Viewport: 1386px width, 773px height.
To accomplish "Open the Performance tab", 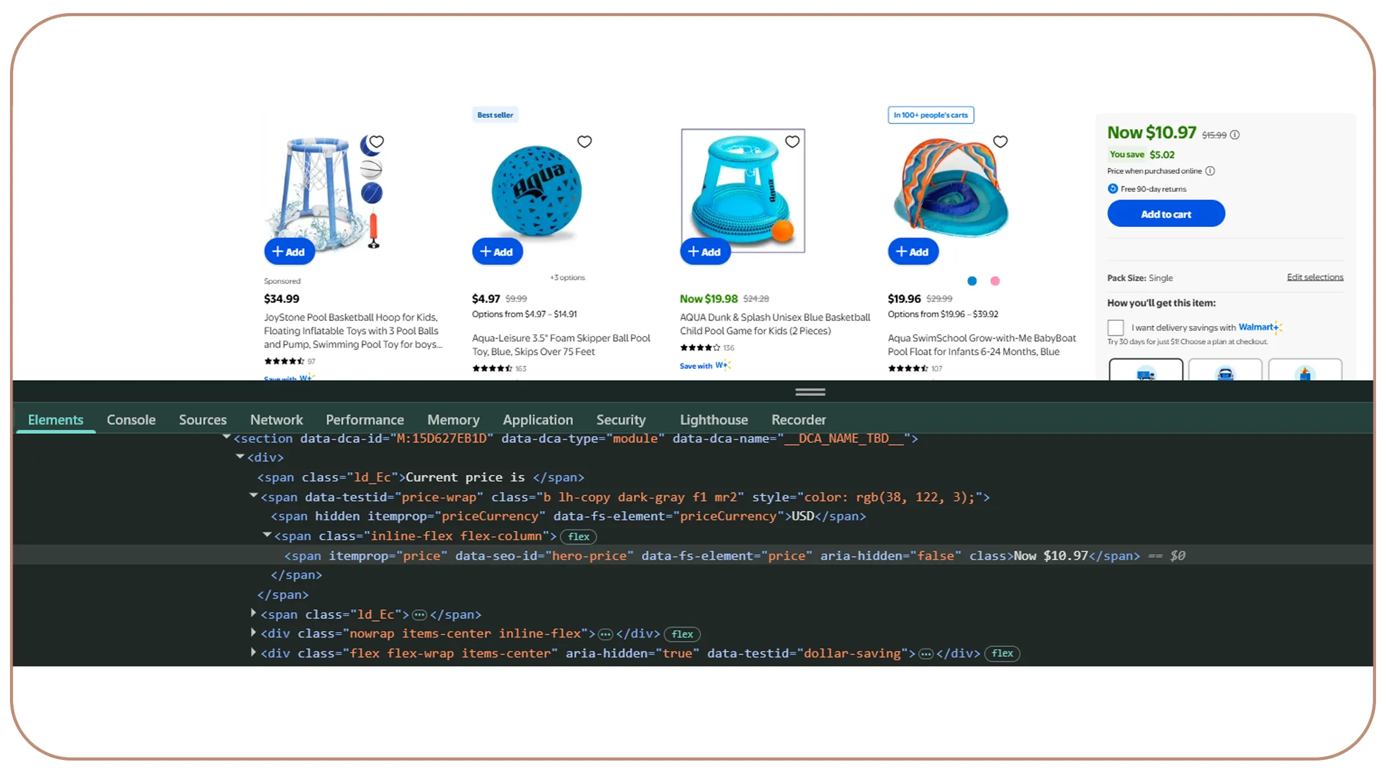I will pos(365,420).
